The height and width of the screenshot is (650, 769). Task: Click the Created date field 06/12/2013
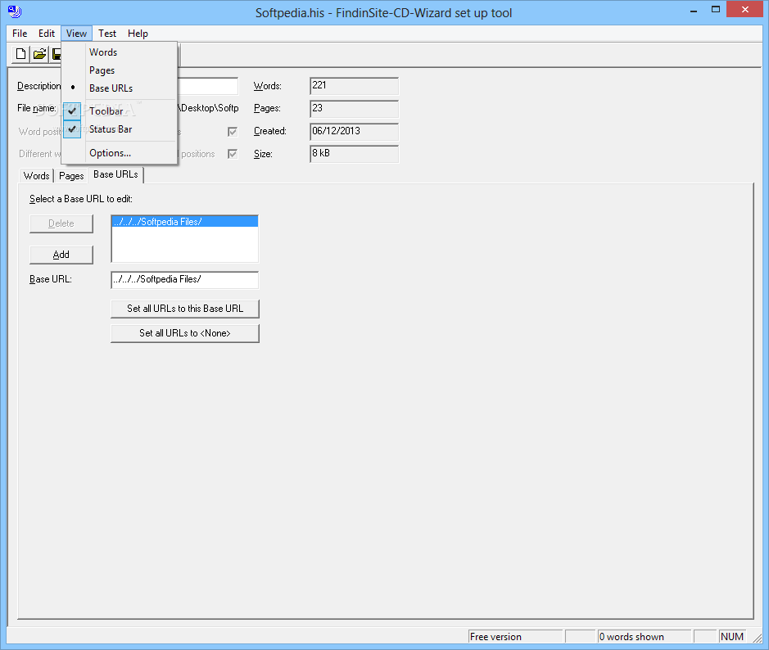click(354, 131)
